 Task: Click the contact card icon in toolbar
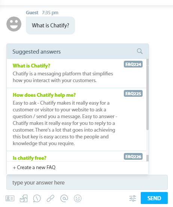tap(10, 198)
